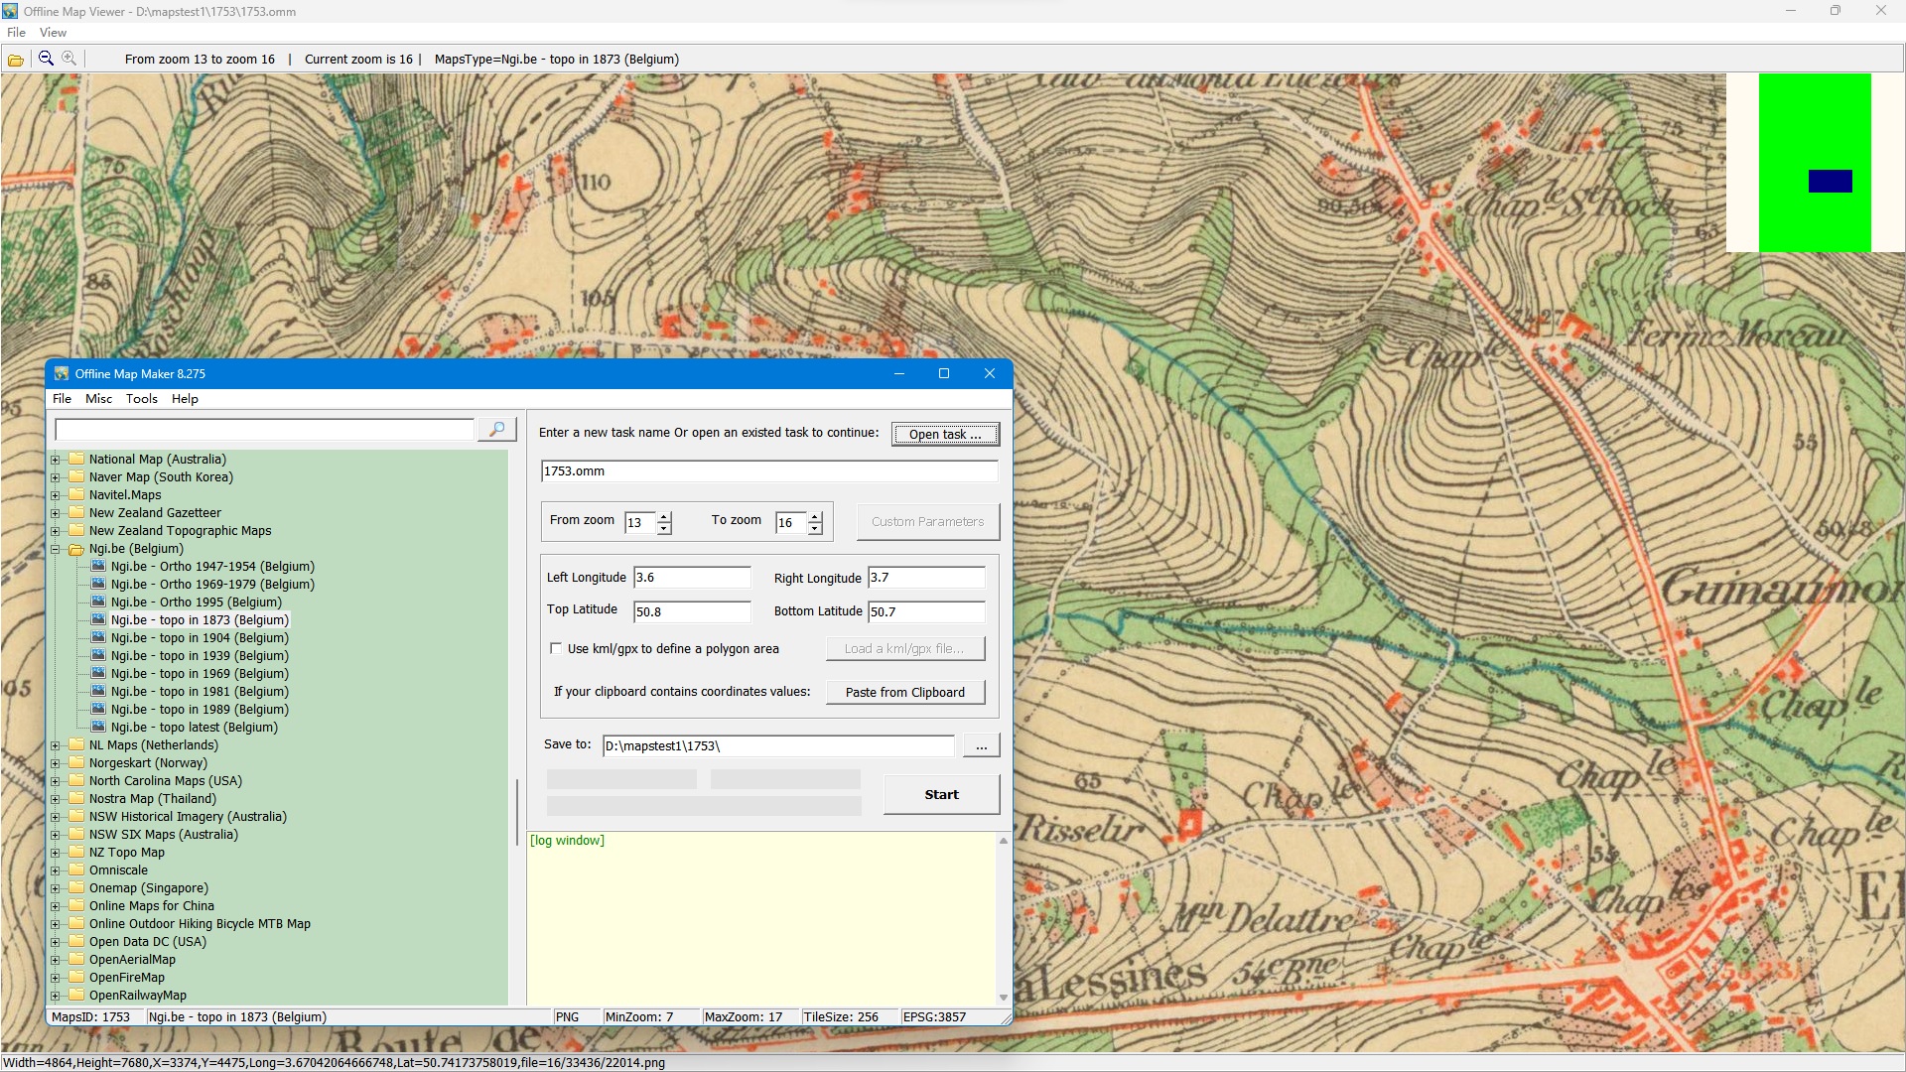
Task: Zoom in the map using the magnifier plus icon
Action: pyautogui.click(x=69, y=59)
